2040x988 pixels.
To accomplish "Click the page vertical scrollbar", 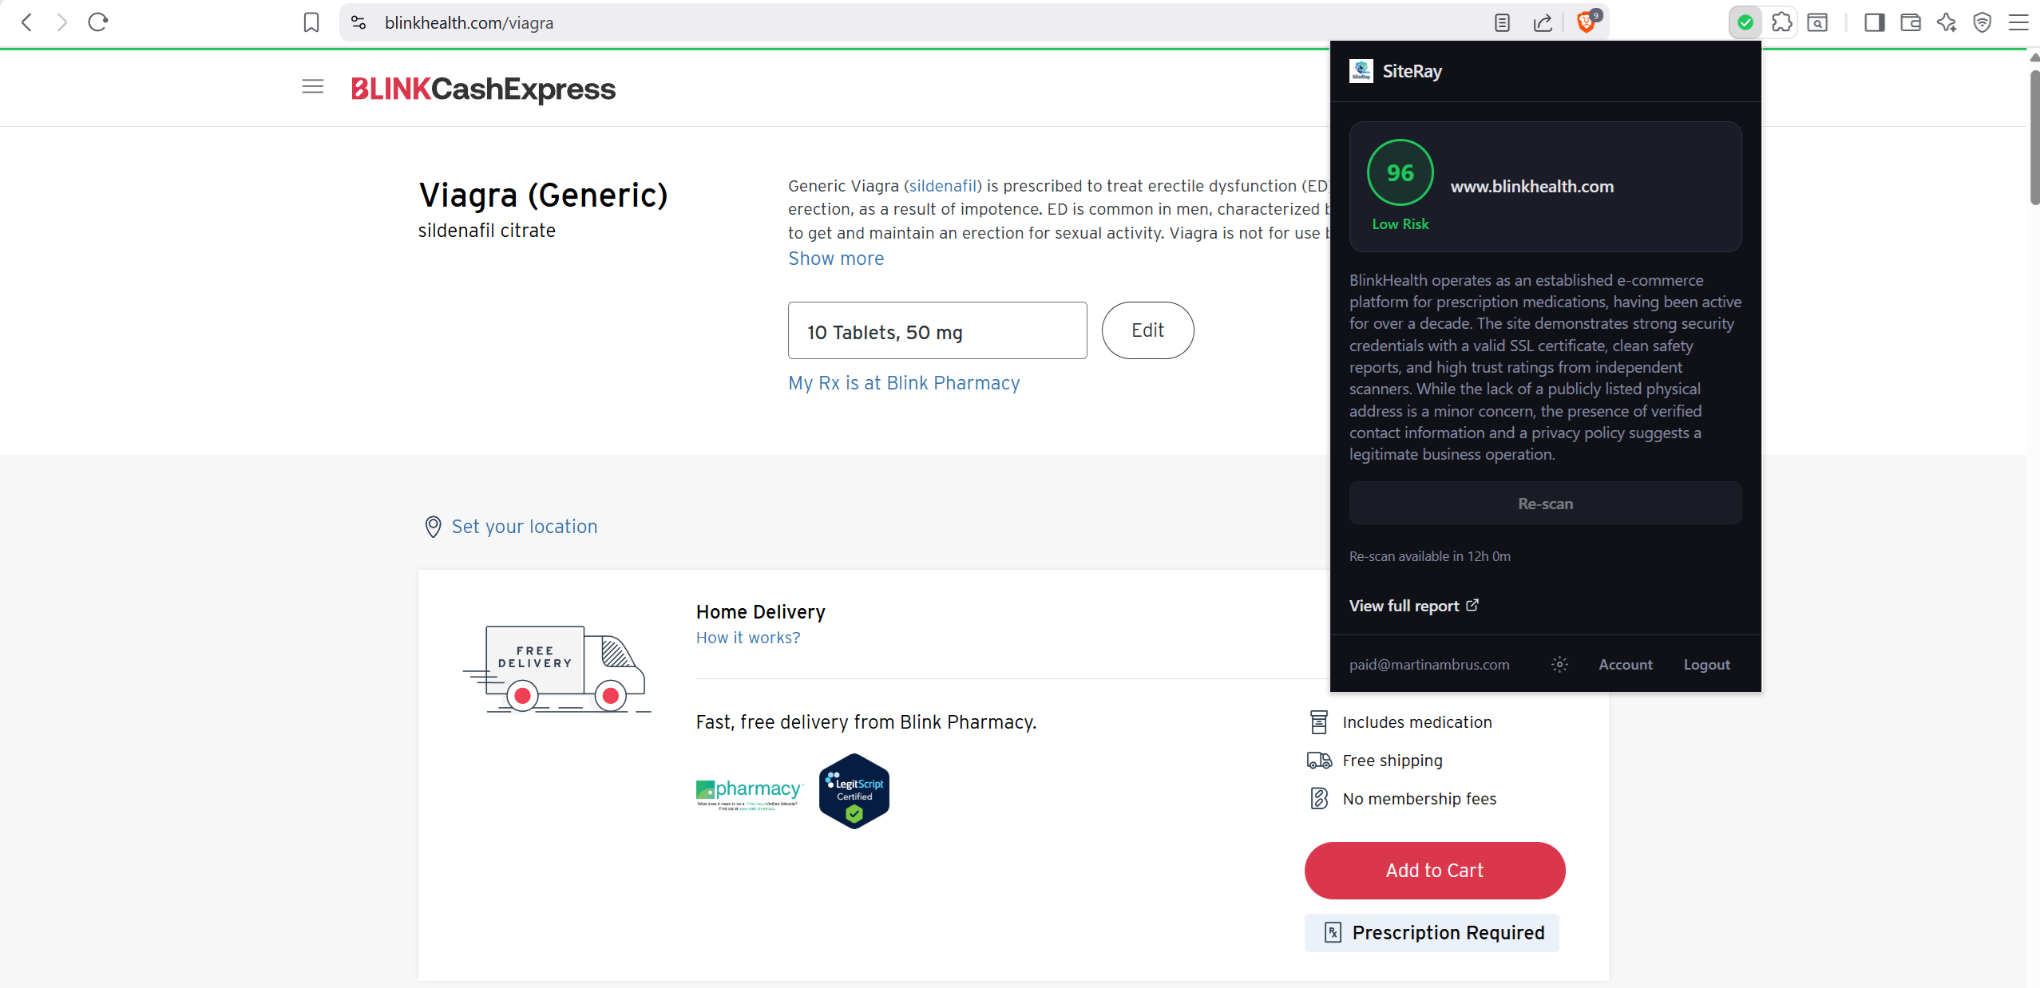I will [x=2034, y=137].
